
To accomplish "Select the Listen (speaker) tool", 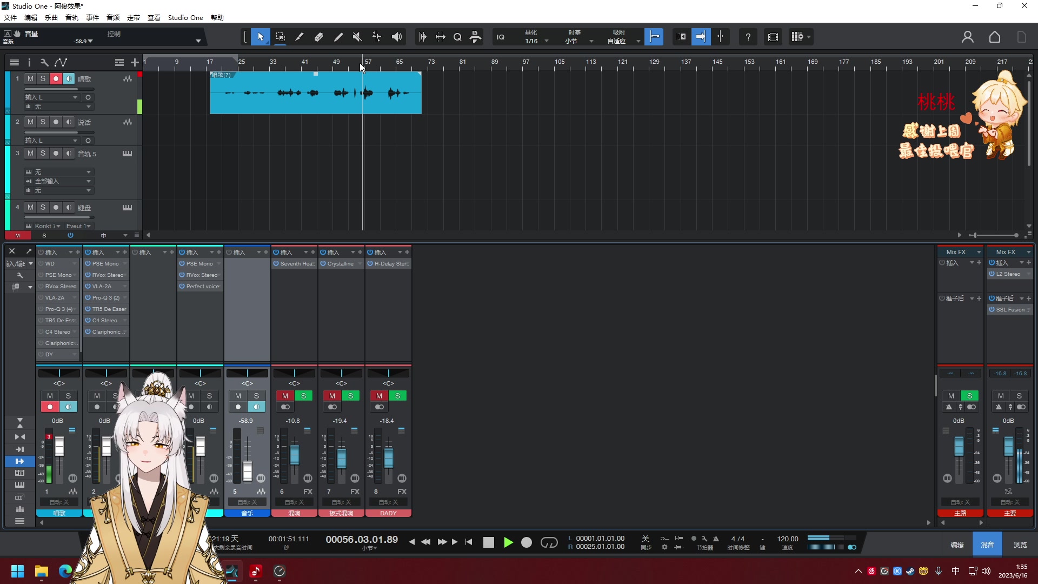I will (397, 37).
